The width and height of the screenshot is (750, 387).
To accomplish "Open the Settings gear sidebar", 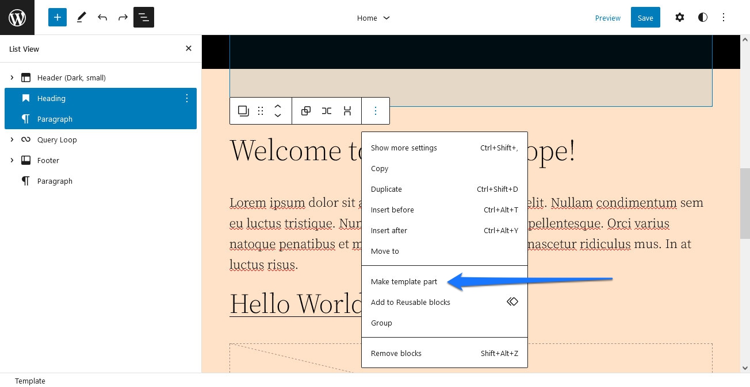I will [680, 17].
